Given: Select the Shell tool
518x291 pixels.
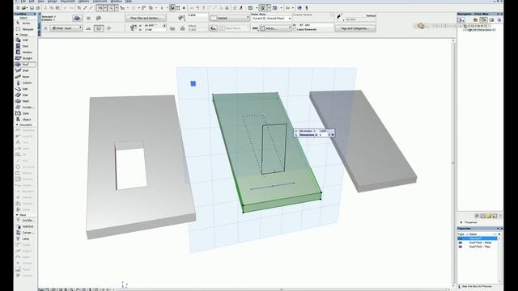Looking at the screenshot, I should (25, 70).
